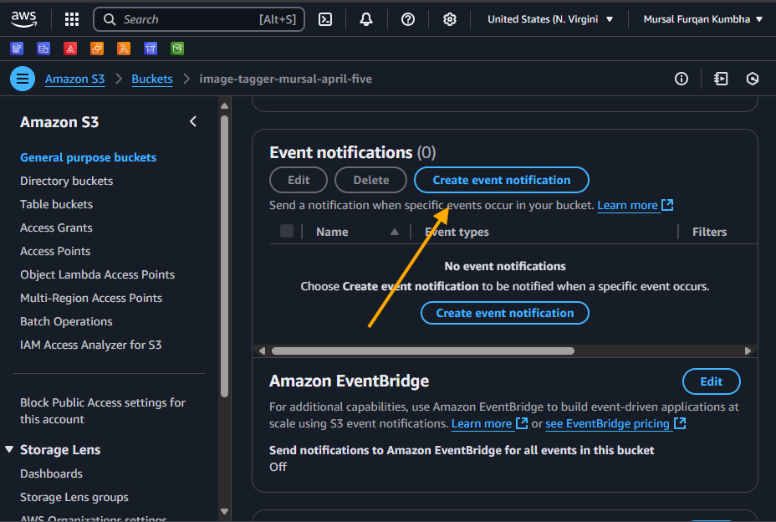Open the AWS services grid menu
The image size is (776, 522).
72,19
